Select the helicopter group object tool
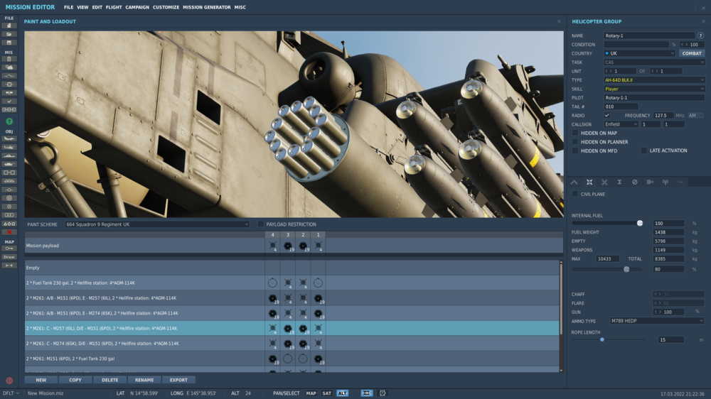711x399 pixels. tap(9, 147)
